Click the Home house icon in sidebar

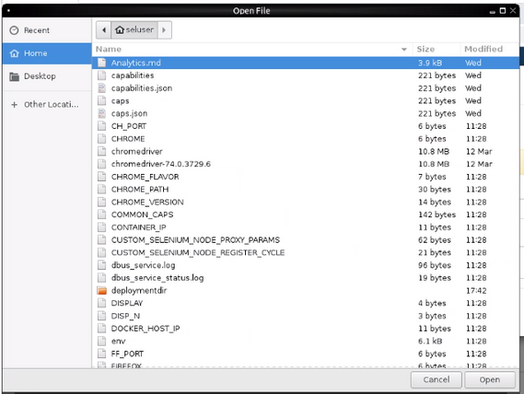(15, 53)
